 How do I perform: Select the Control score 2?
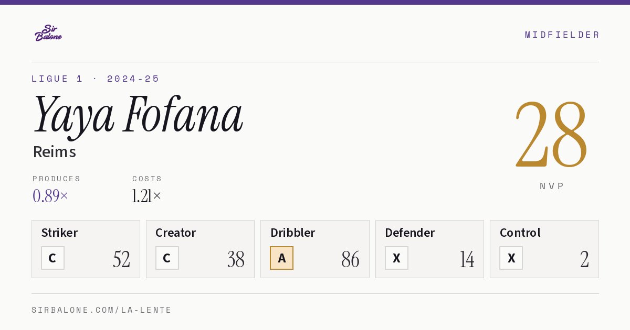584,259
